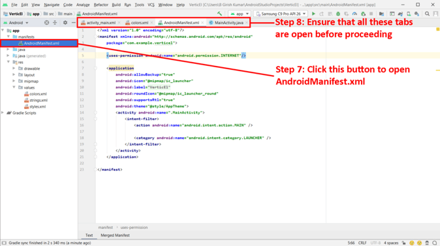Click the Run Anything icon beside AVD Manager
The width and height of the screenshot is (440, 246).
pos(392,14)
